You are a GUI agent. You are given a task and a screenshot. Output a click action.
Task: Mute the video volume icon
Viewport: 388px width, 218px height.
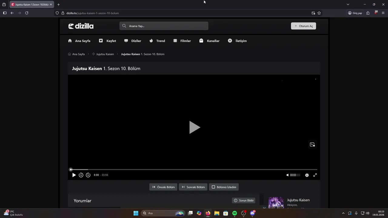pyautogui.click(x=287, y=175)
